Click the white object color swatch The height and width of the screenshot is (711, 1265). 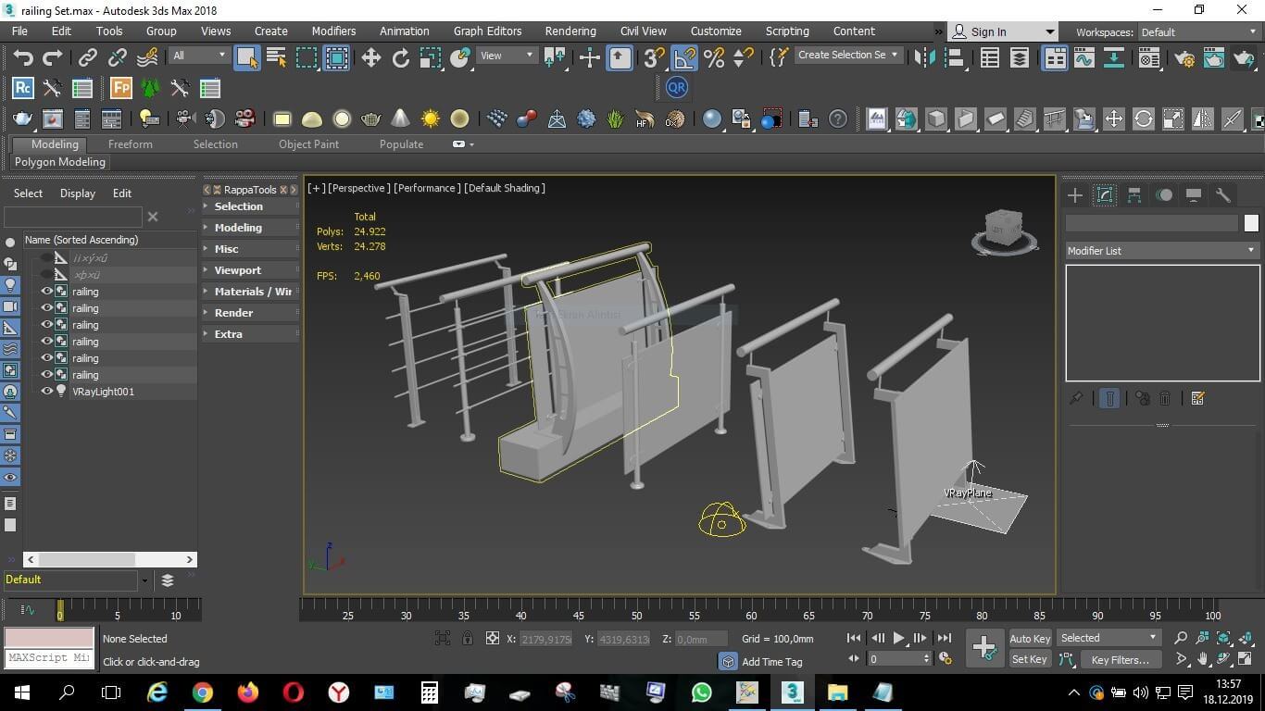click(x=1251, y=223)
